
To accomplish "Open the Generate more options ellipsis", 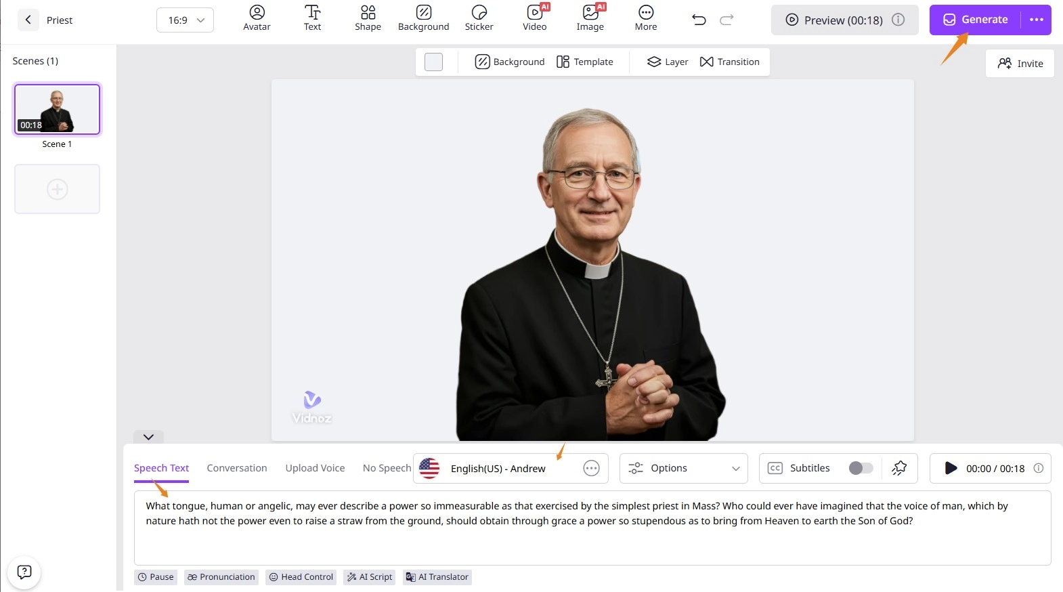I will [x=1037, y=20].
